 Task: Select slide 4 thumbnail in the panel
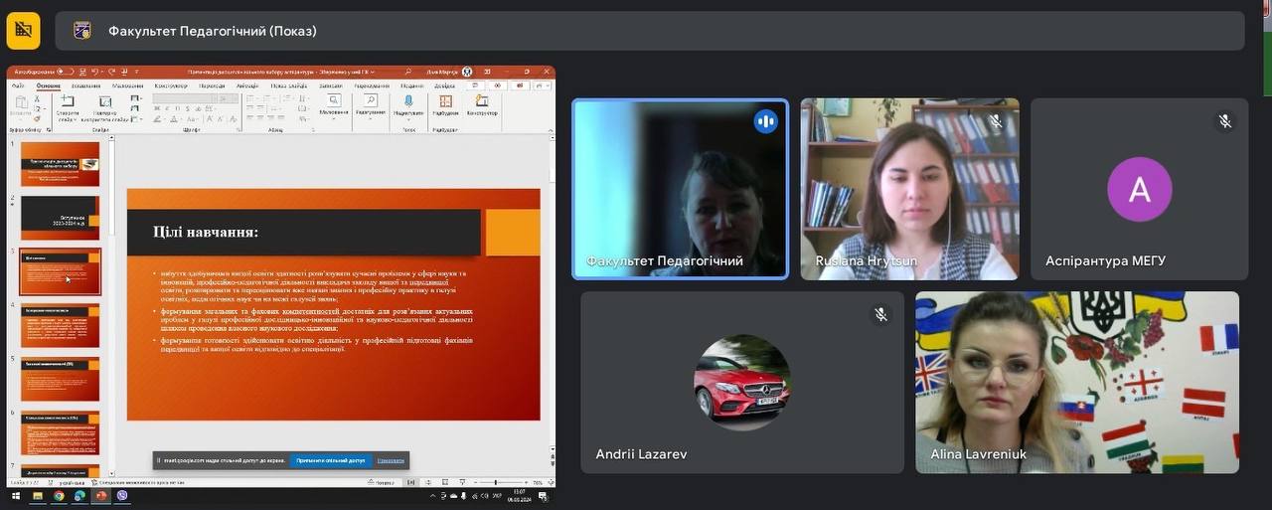click(61, 325)
